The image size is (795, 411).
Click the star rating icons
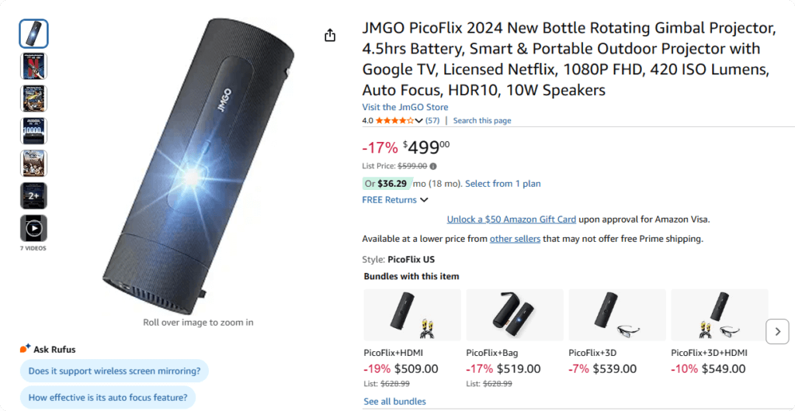(394, 121)
